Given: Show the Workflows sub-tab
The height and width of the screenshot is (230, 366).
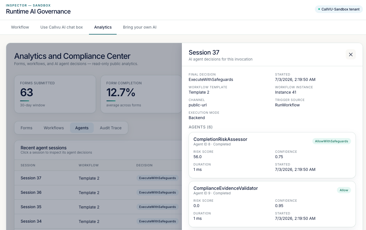Looking at the screenshot, I should (x=54, y=128).
